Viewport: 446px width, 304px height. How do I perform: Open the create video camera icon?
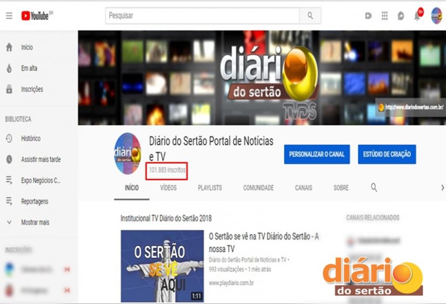pyautogui.click(x=368, y=16)
